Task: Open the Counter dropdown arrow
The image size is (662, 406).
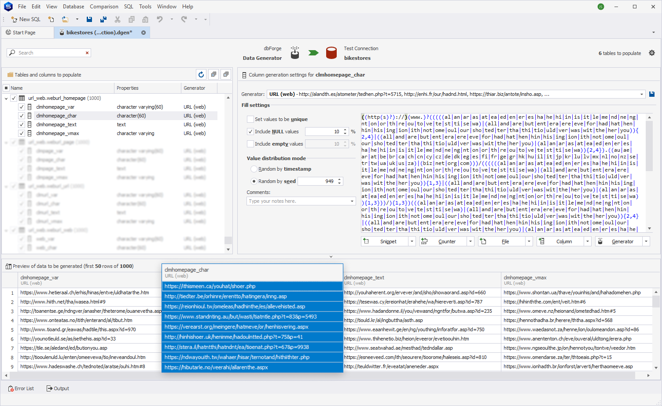Action: (x=471, y=241)
